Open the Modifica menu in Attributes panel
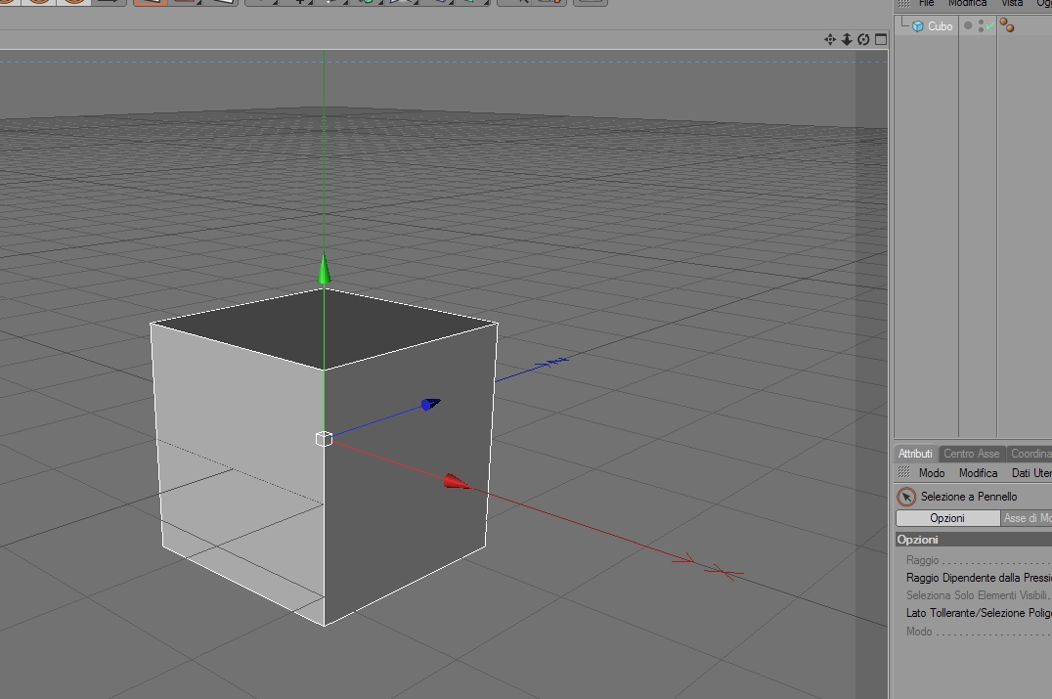 pyautogui.click(x=979, y=473)
